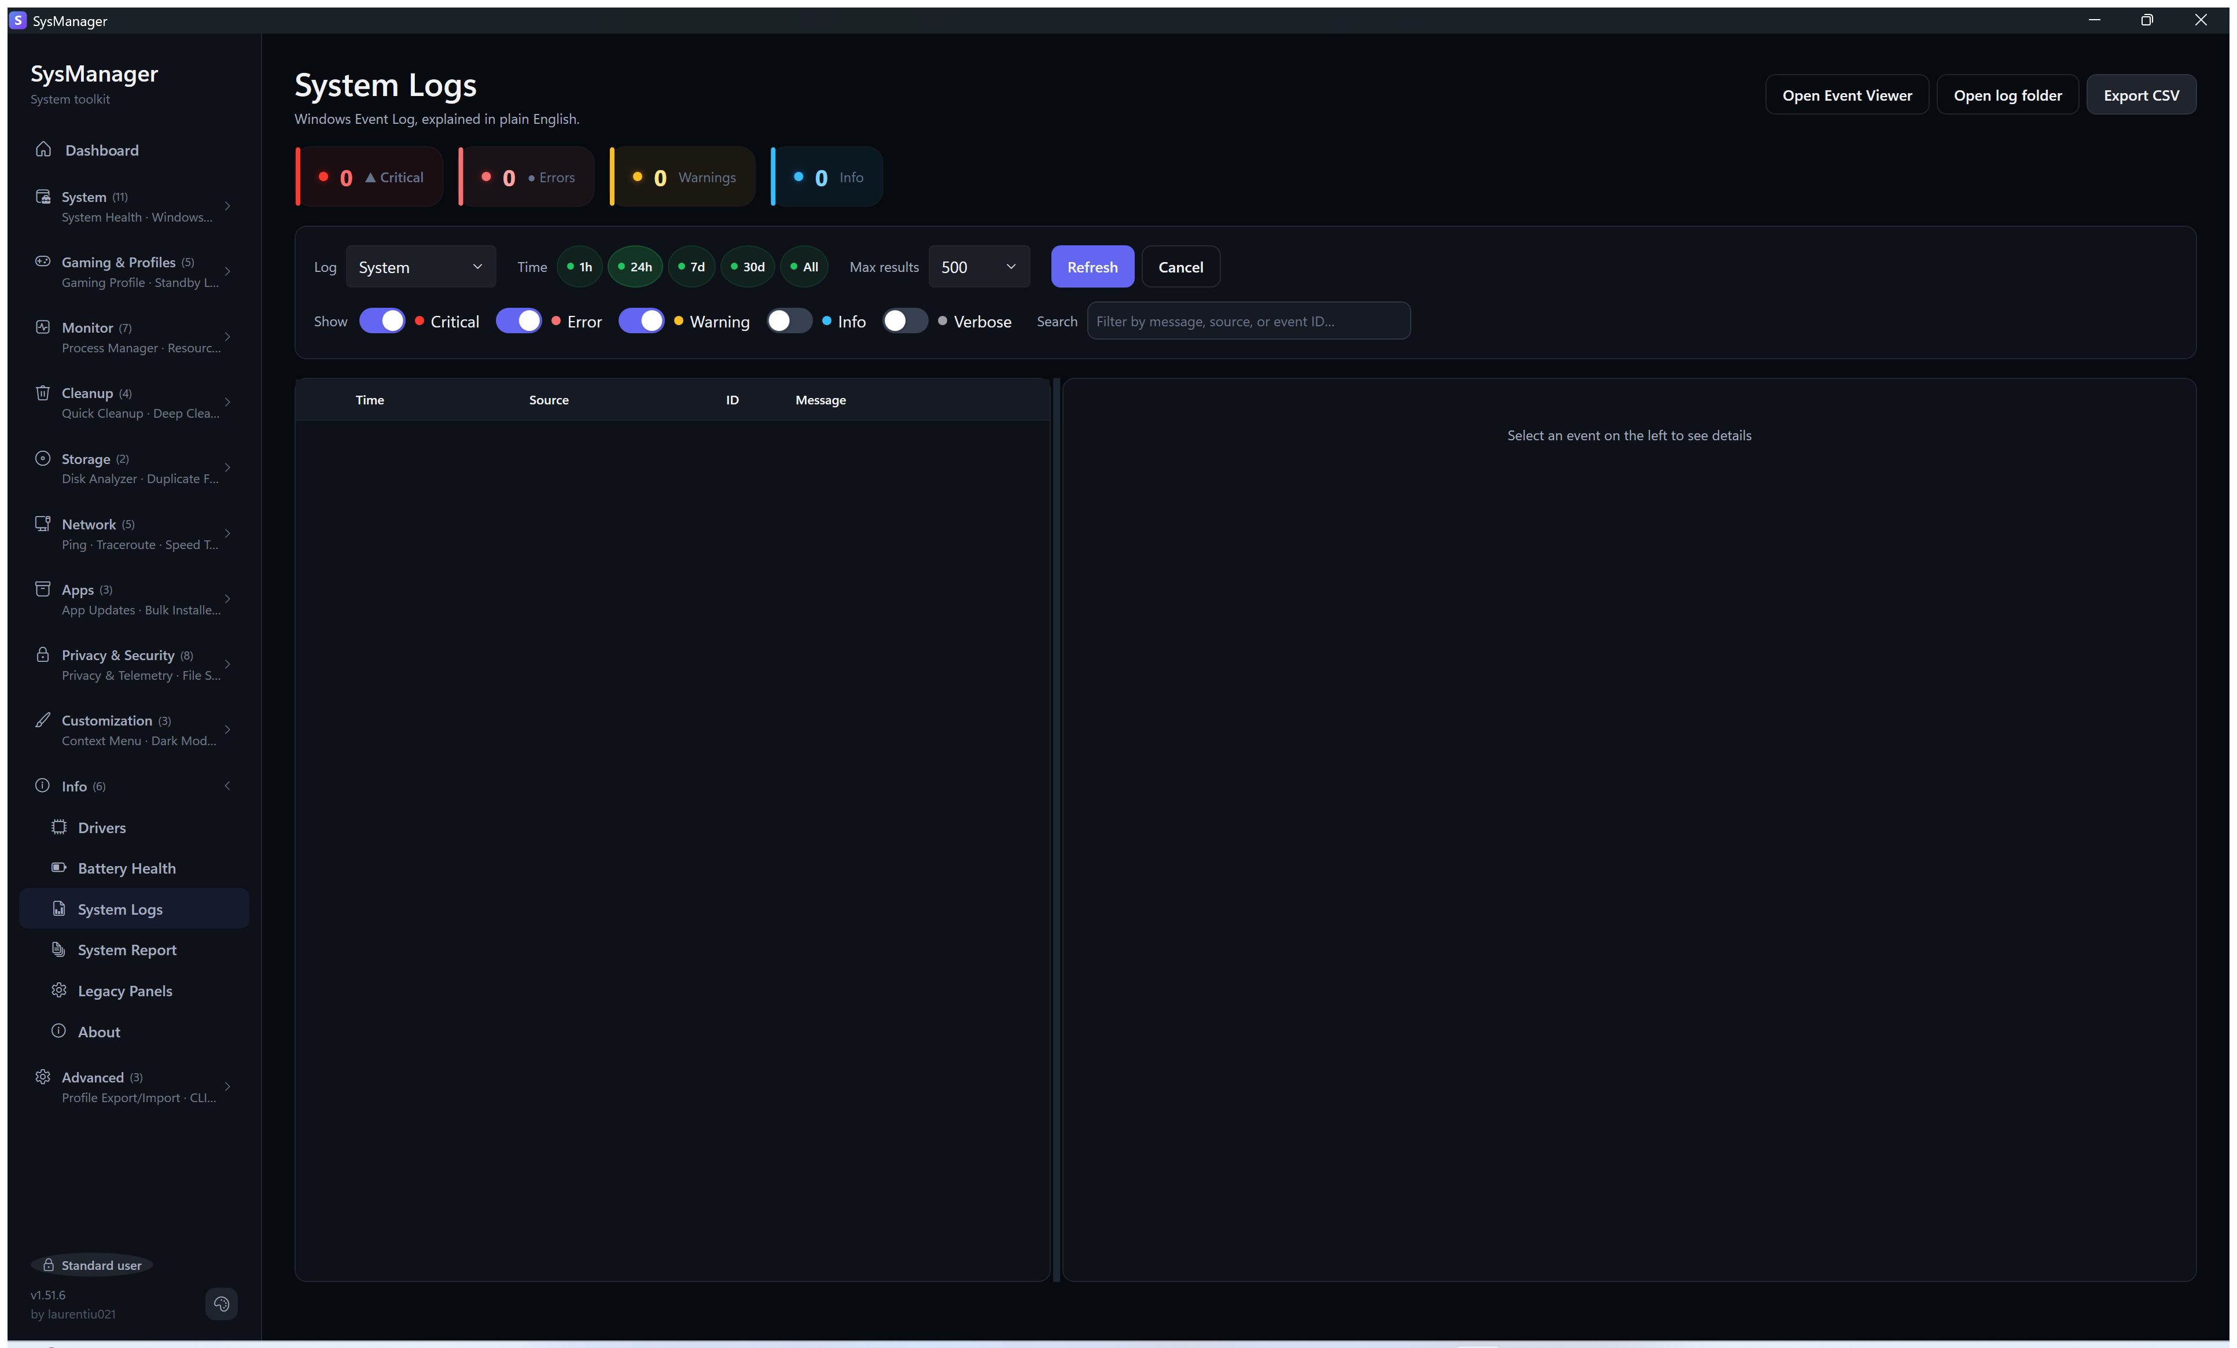2237x1348 pixels.
Task: Expand the Monitor category chevron
Action: (x=228, y=337)
